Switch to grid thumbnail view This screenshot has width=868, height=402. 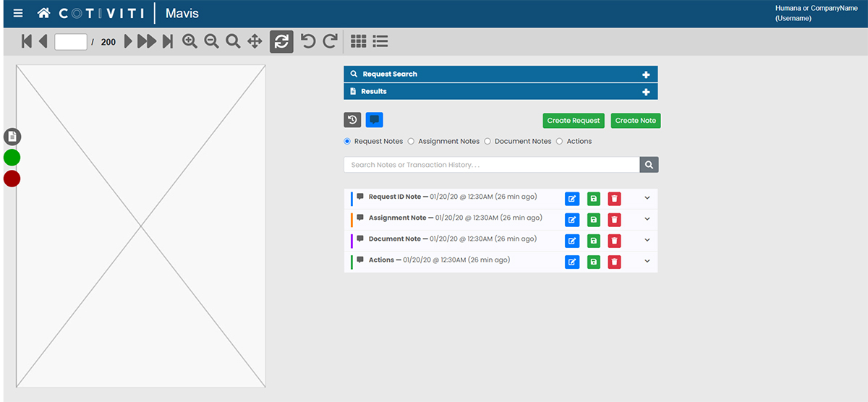point(358,41)
